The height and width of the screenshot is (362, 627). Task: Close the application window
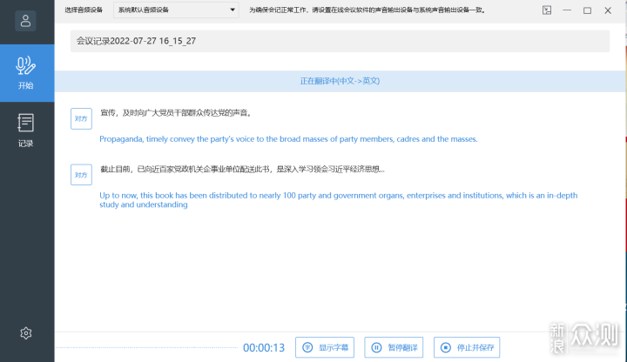coord(608,10)
